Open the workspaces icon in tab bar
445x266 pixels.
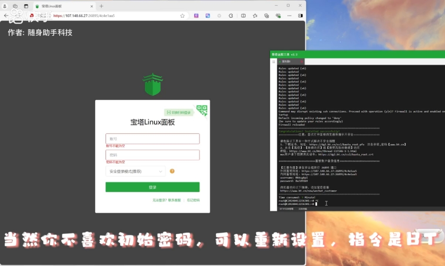(x=15, y=6)
